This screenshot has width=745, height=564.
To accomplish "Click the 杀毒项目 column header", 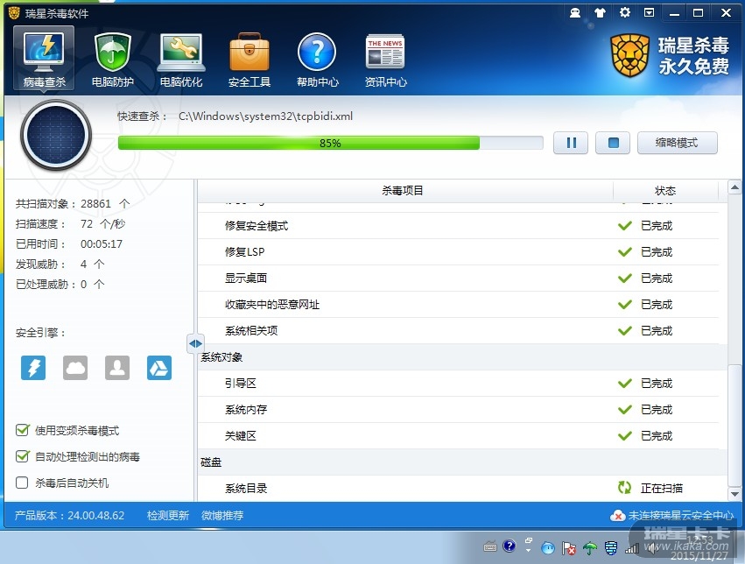I will pyautogui.click(x=403, y=191).
